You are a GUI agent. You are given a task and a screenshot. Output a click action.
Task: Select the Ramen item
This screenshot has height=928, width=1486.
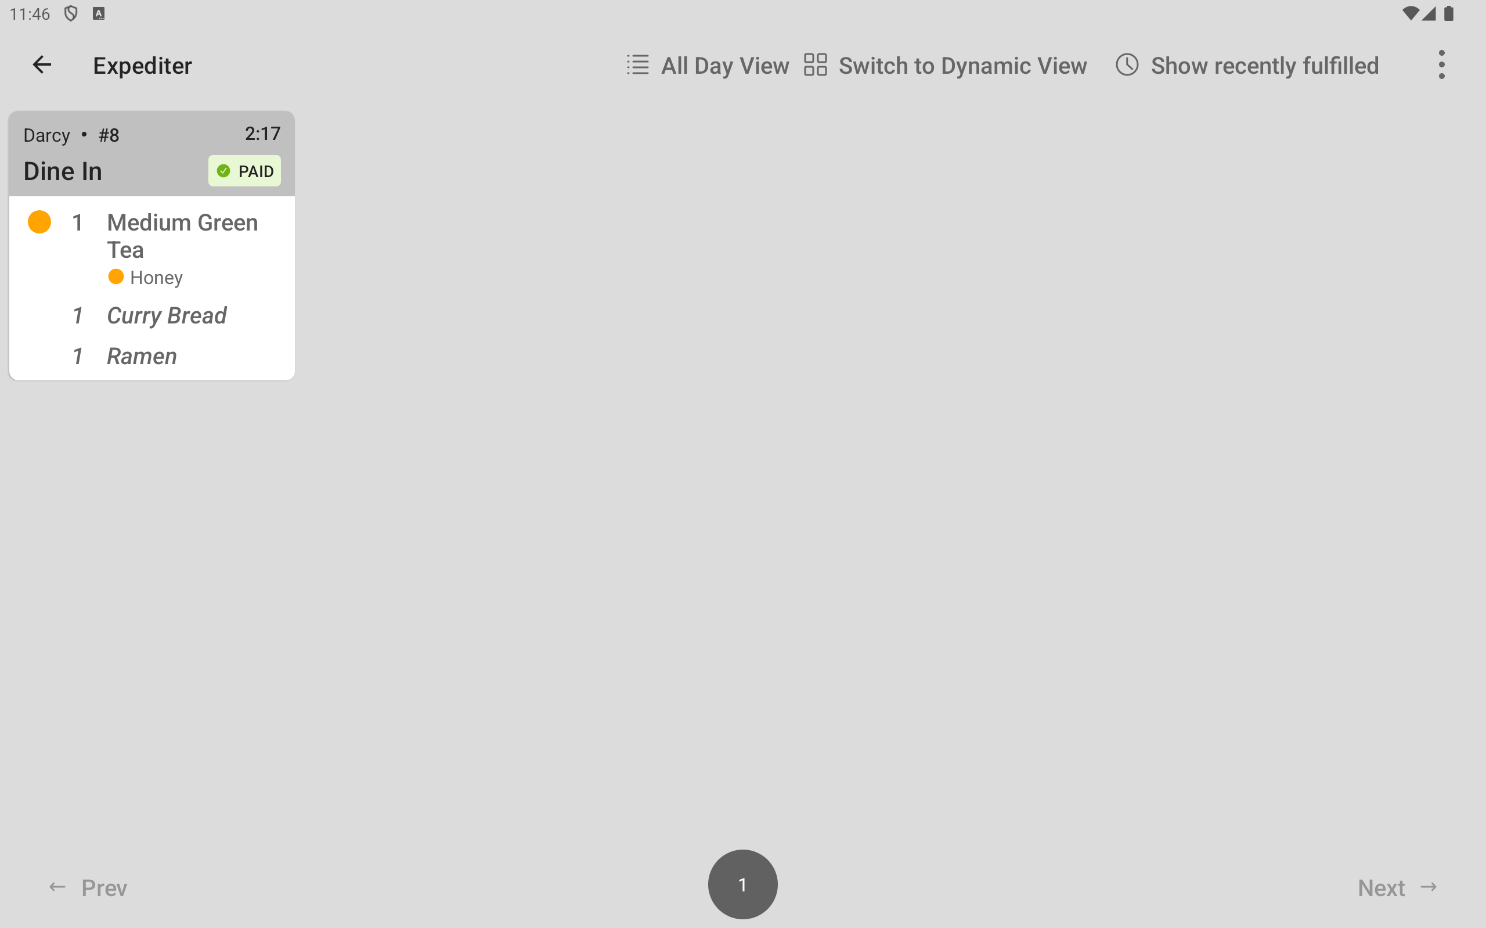[142, 356]
